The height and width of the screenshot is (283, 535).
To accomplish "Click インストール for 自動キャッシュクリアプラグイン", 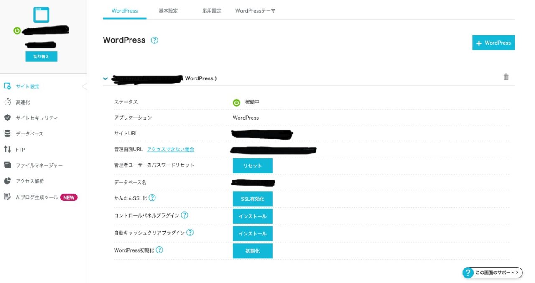I will click(252, 233).
